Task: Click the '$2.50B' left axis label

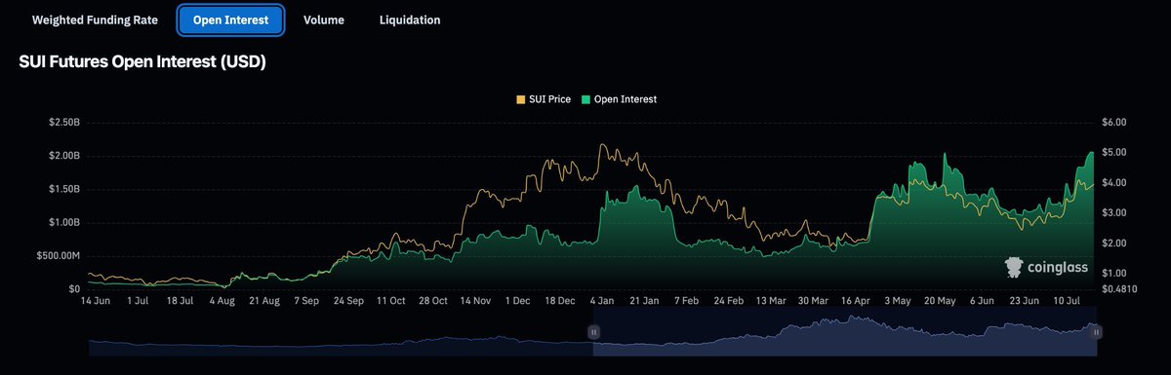Action: coord(63,123)
